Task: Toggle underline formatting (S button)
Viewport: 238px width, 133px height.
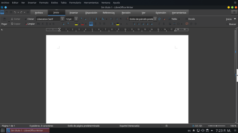Action: pyautogui.click(x=47, y=24)
